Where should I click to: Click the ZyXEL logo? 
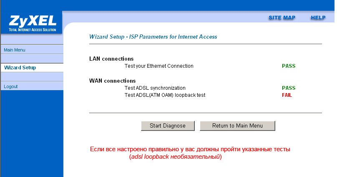pyautogui.click(x=33, y=21)
